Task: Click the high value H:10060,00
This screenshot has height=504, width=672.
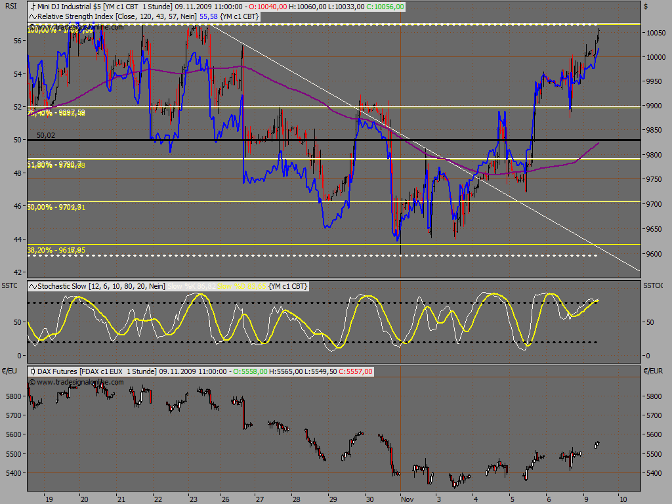Action: pyautogui.click(x=308, y=7)
